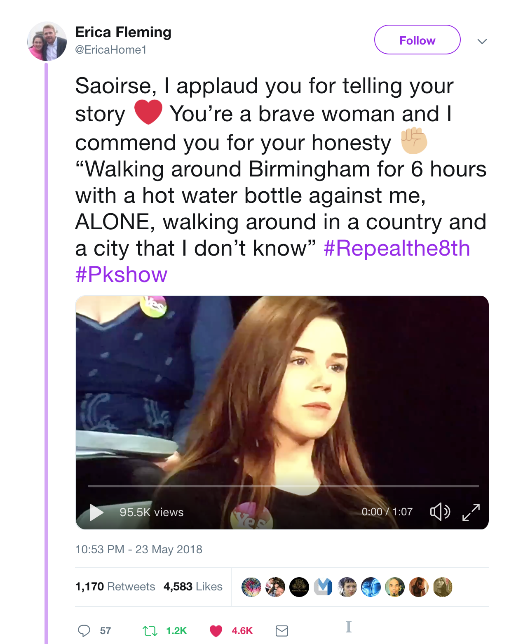Expand video to fullscreen
The image size is (516, 644).
point(471,512)
